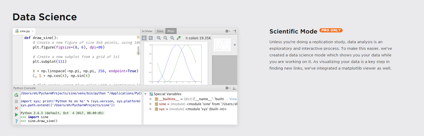Screen dimensions: 424x136
Task: Execute current statement with green play icon
Action: click(x=16, y=115)
